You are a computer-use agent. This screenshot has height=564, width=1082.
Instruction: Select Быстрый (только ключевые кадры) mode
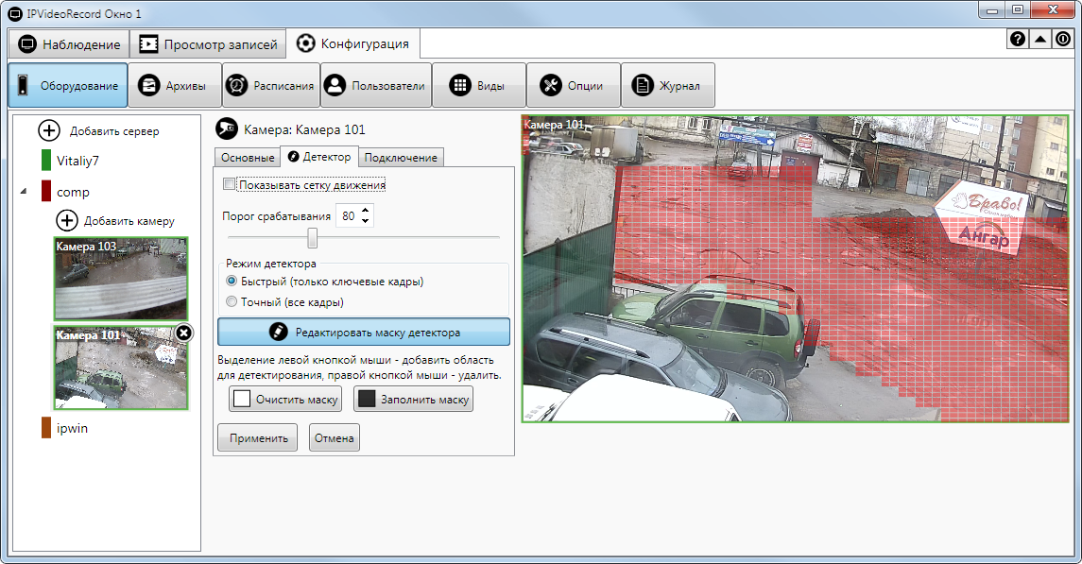click(x=232, y=282)
